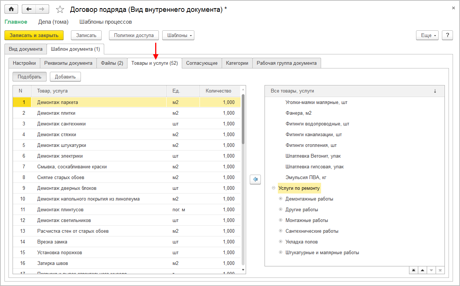Viewport: 460px width, 286px height.
Task: Sort arrow in 'Все товары, услуги' header
Action: tap(435, 91)
